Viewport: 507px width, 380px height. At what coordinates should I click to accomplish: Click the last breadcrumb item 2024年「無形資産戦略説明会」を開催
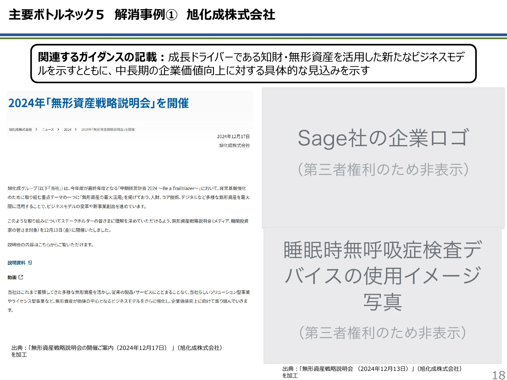pos(108,130)
